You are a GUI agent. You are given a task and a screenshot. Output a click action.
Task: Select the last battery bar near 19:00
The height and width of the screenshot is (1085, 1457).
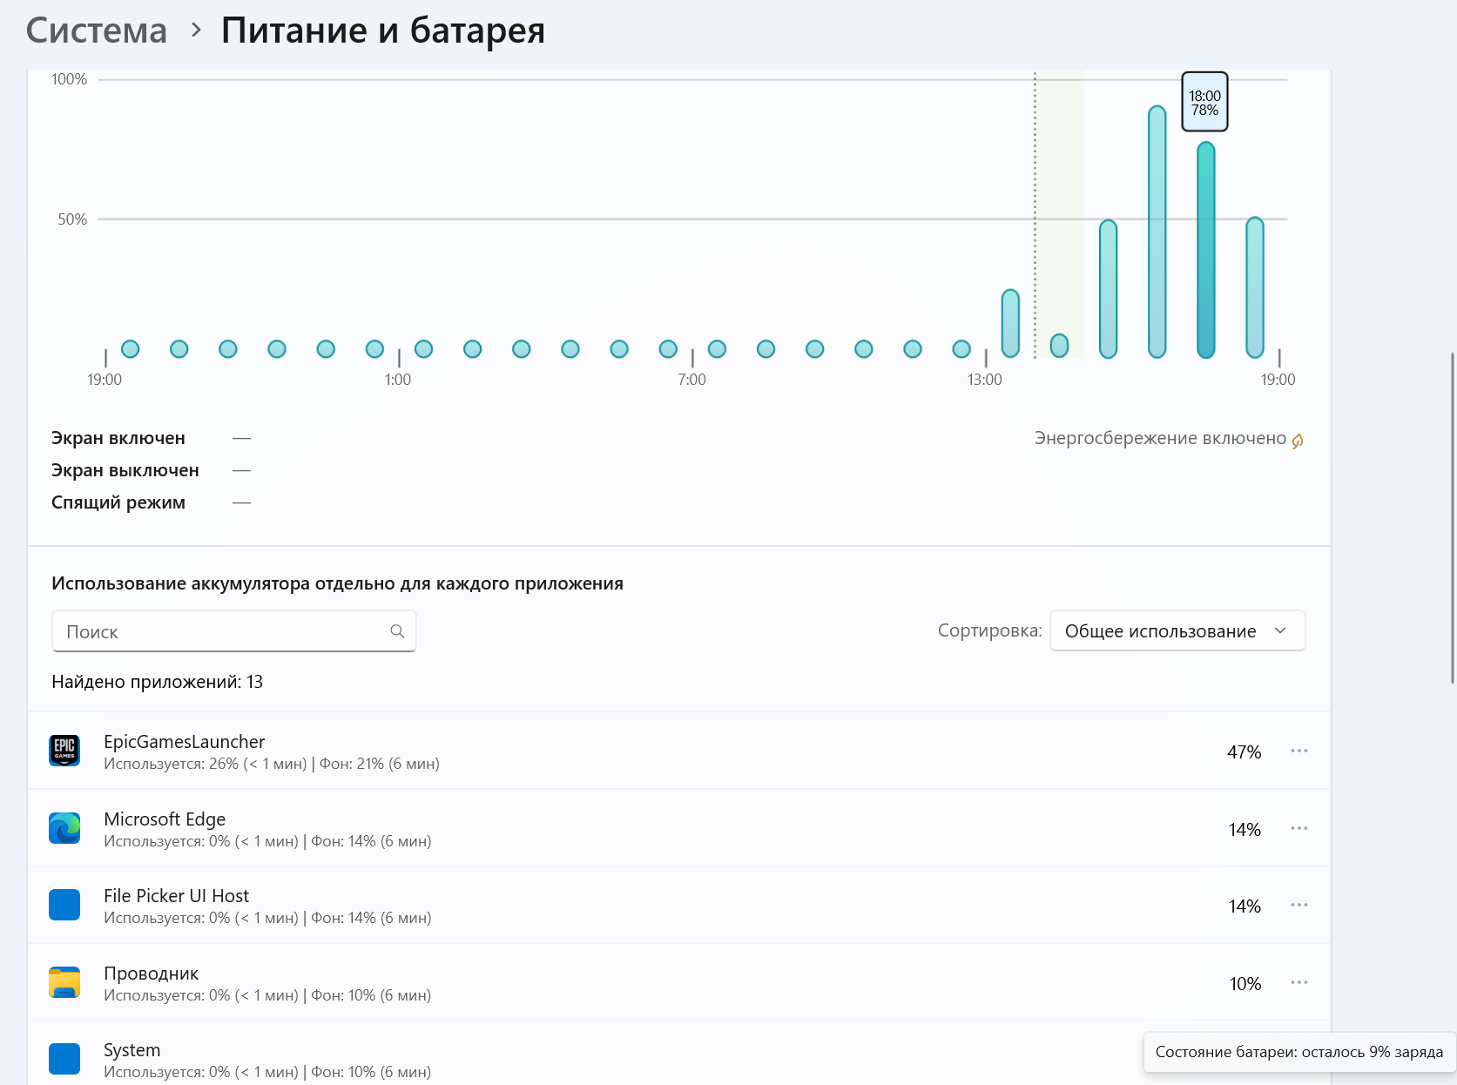point(1254,287)
